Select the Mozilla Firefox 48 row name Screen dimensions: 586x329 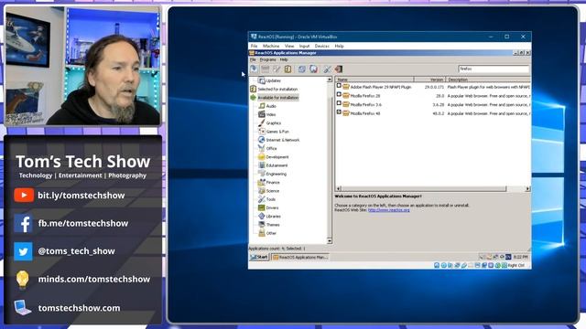click(x=365, y=113)
